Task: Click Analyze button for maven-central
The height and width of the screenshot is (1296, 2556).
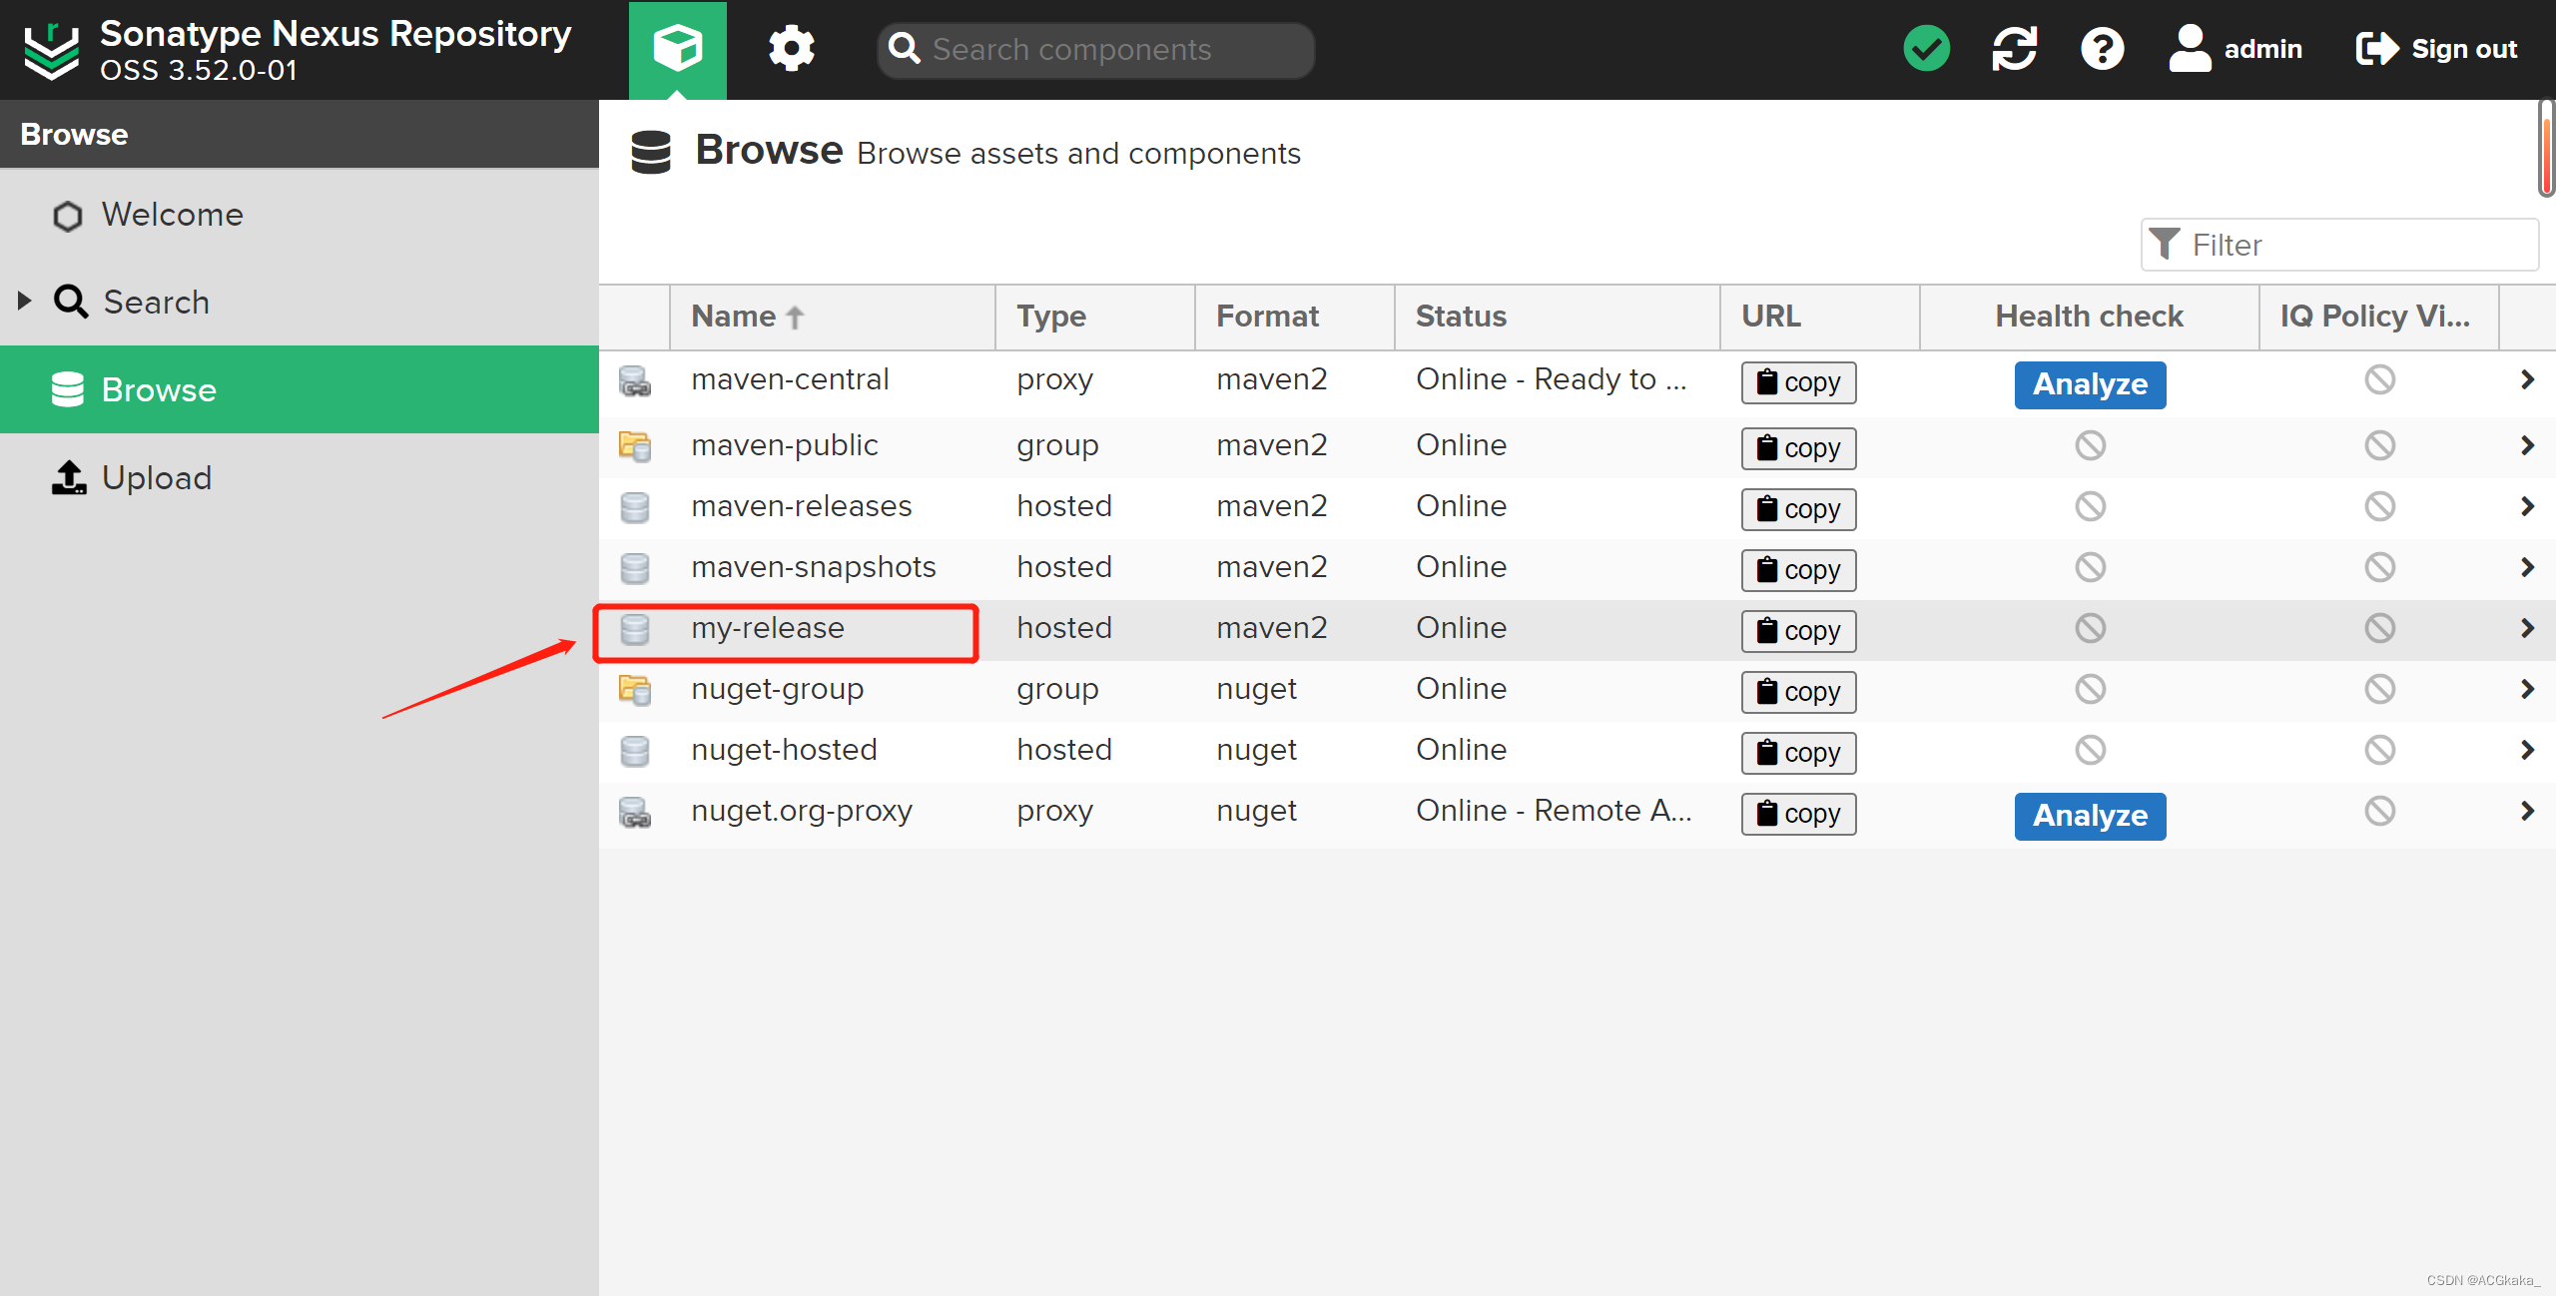Action: click(x=2090, y=384)
